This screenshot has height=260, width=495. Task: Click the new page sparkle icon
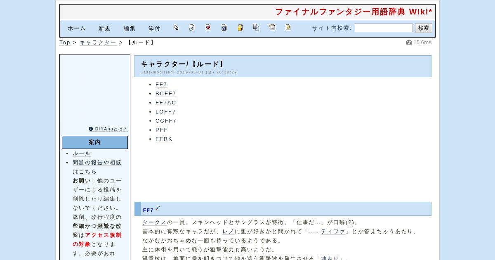click(272, 28)
